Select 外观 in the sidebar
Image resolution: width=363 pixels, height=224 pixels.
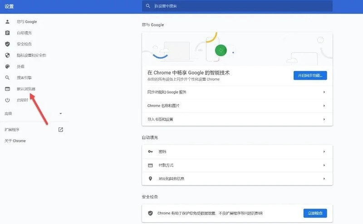pos(20,66)
